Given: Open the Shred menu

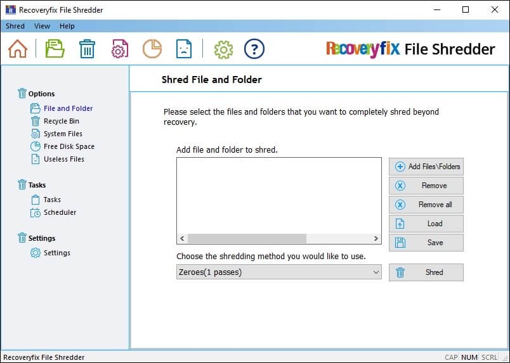Looking at the screenshot, I should [15, 26].
